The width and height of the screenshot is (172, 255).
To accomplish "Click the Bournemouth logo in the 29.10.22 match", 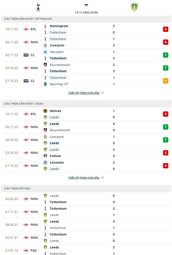I will [x=45, y=65].
